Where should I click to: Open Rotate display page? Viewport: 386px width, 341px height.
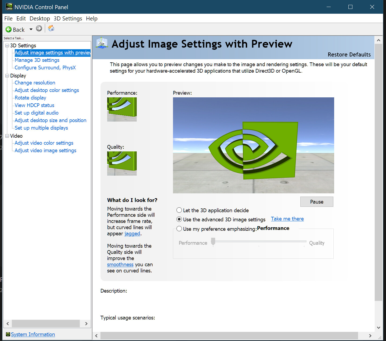point(30,98)
